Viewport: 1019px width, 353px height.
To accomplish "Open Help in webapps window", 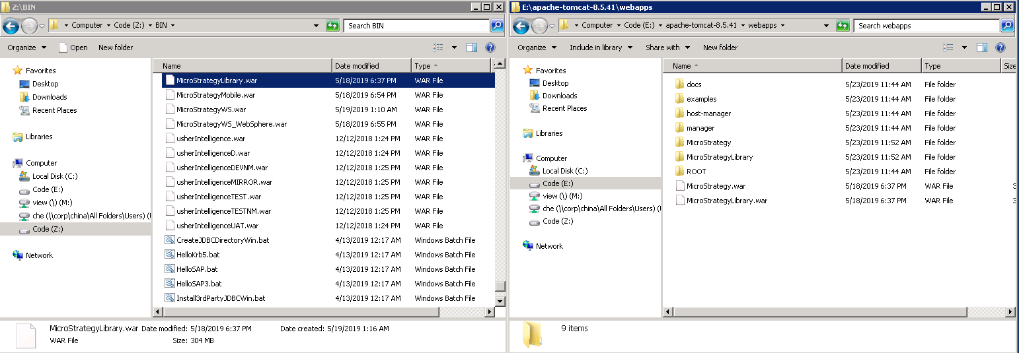I will point(1000,48).
